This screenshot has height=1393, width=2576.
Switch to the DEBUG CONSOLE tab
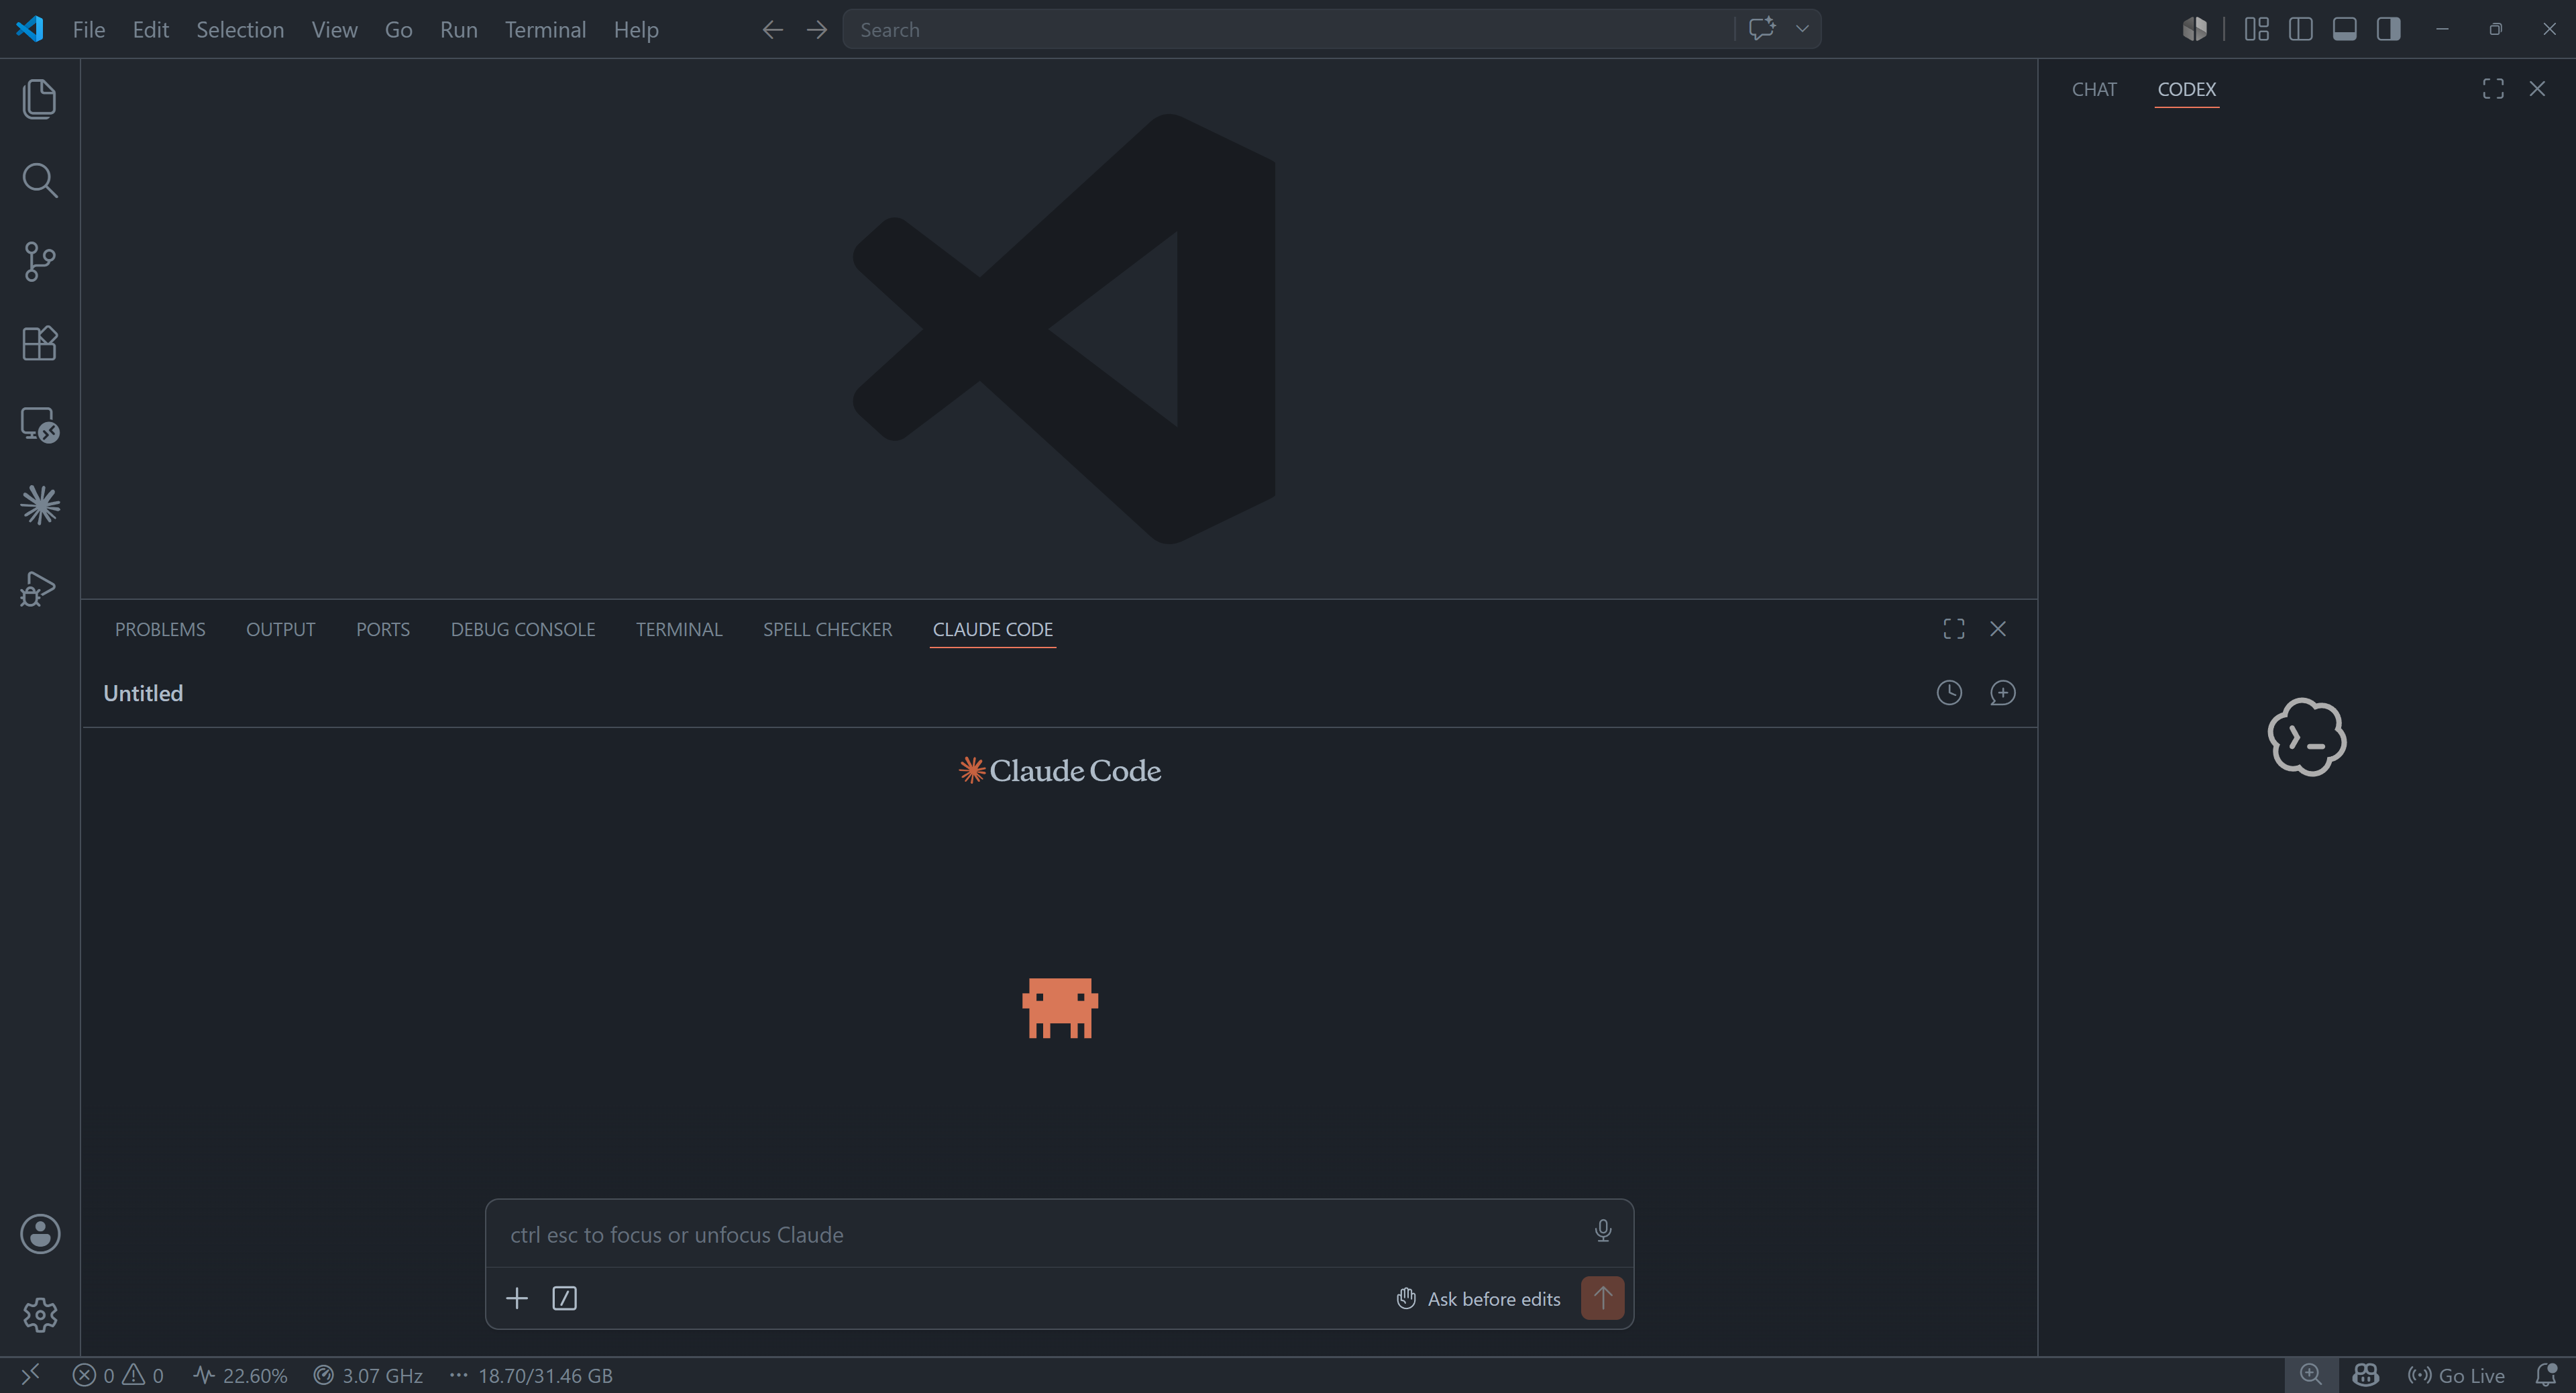coord(523,629)
